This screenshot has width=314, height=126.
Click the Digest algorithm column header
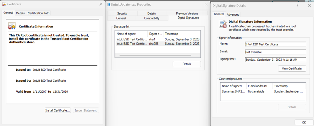point(156,34)
